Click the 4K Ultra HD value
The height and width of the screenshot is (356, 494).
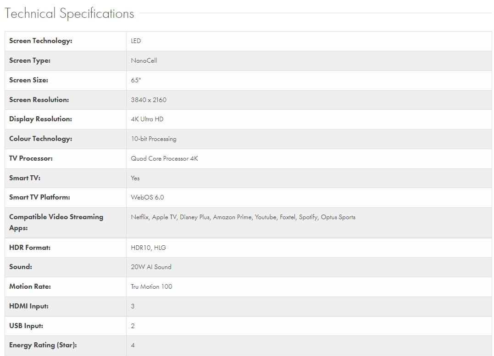[147, 119]
